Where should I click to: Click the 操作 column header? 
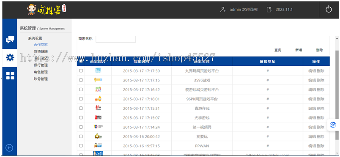(316, 61)
